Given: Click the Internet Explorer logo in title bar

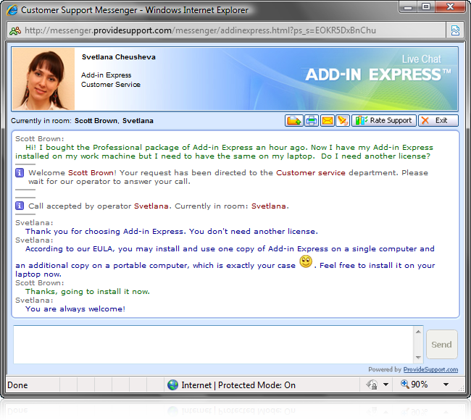Looking at the screenshot, I should (x=12, y=10).
